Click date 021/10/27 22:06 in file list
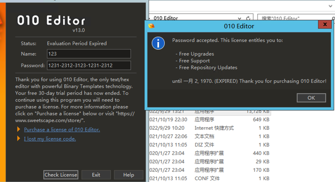 point(168,136)
